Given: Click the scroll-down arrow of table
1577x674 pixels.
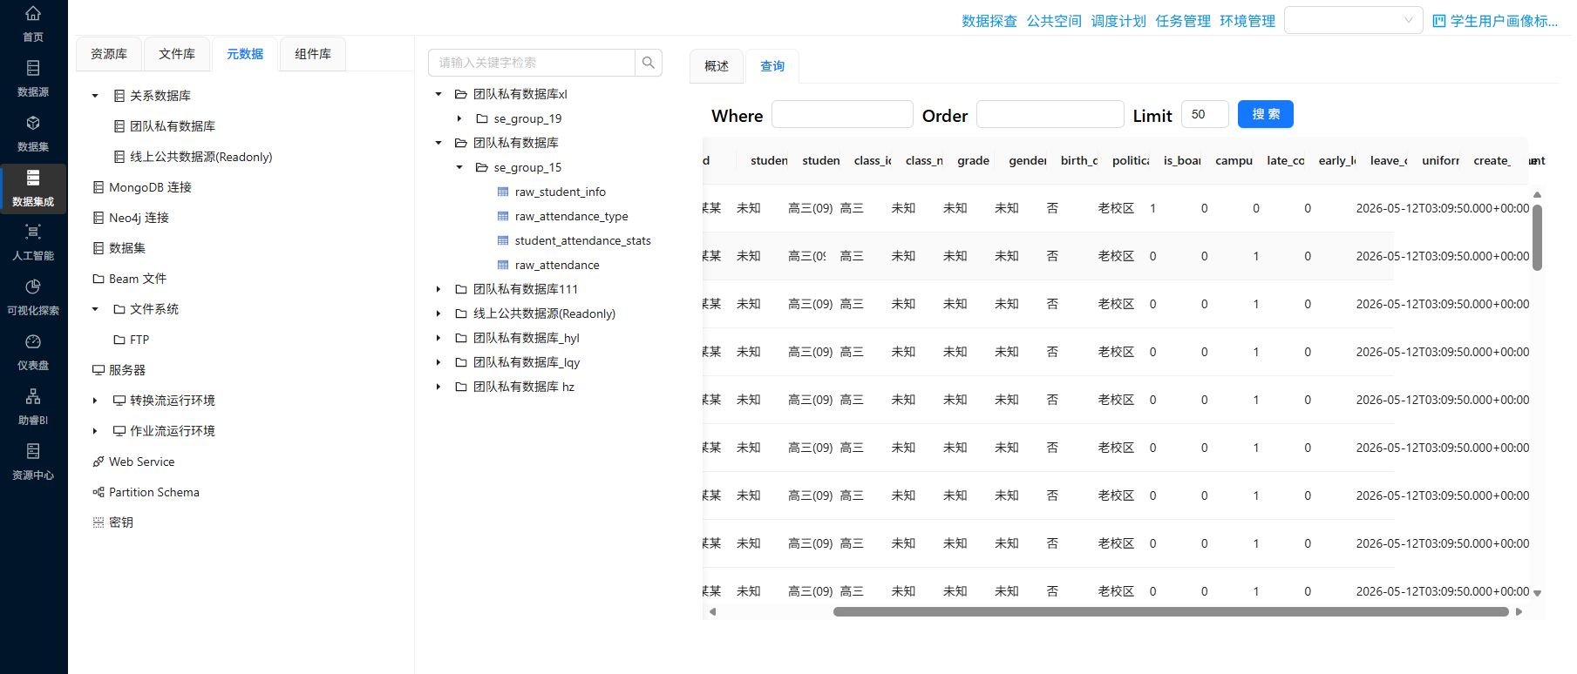Looking at the screenshot, I should coord(1537,593).
